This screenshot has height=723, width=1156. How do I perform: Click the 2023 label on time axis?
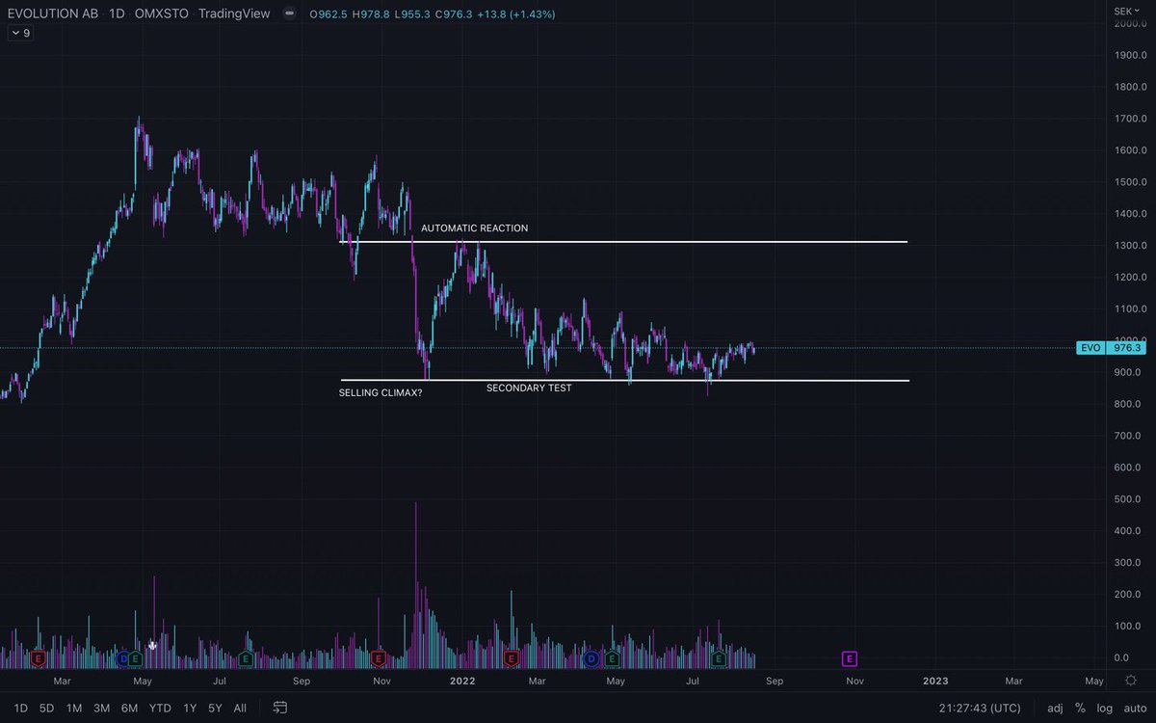pyautogui.click(x=935, y=681)
